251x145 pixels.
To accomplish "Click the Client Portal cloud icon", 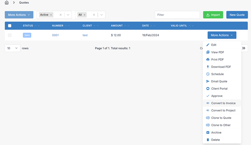I will 208,89.
